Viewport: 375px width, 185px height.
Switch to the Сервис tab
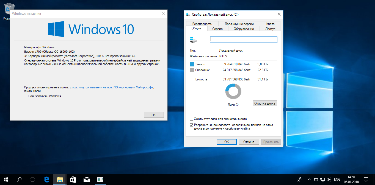point(217,29)
